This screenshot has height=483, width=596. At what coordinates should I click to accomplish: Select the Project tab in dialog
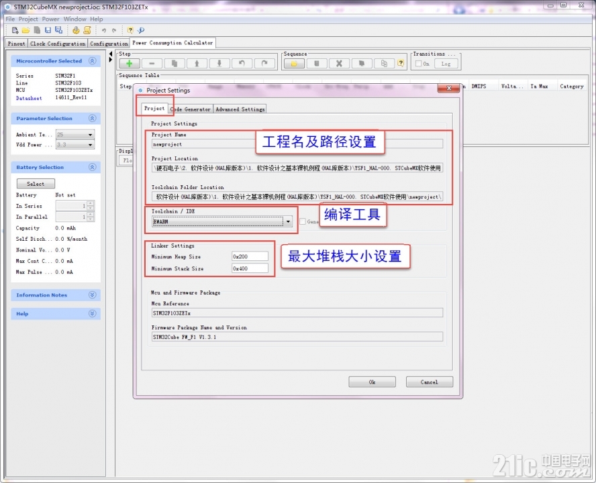(154, 108)
